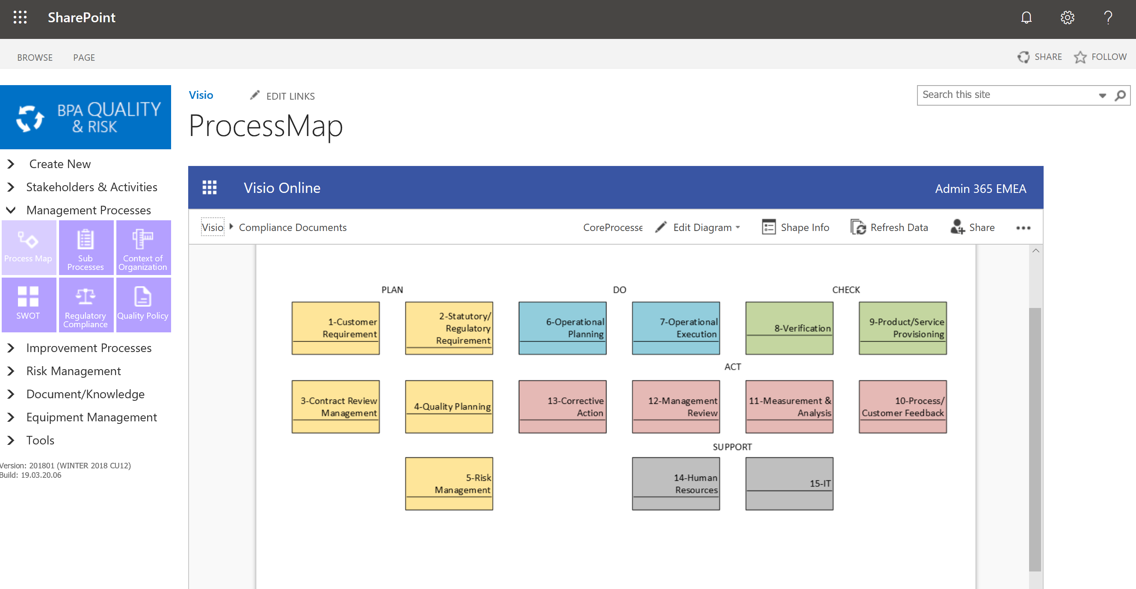Select the 13-Corrective Action shape
Image resolution: width=1136 pixels, height=589 pixels.
click(x=562, y=406)
